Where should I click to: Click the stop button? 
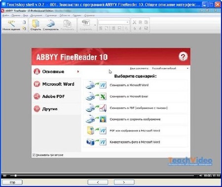(x=12, y=182)
